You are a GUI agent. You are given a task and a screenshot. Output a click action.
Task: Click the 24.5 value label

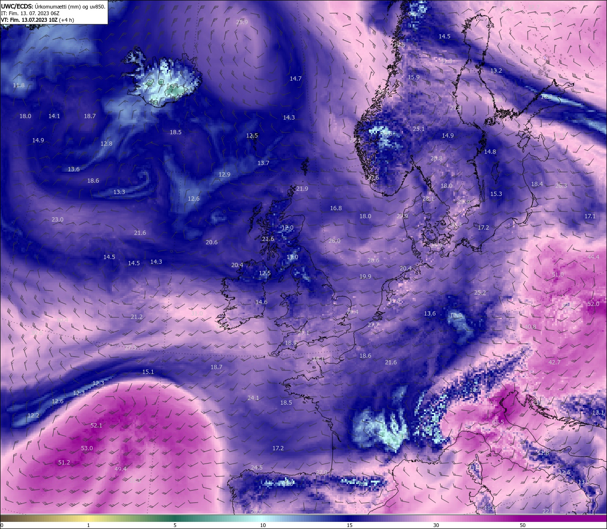257,467
